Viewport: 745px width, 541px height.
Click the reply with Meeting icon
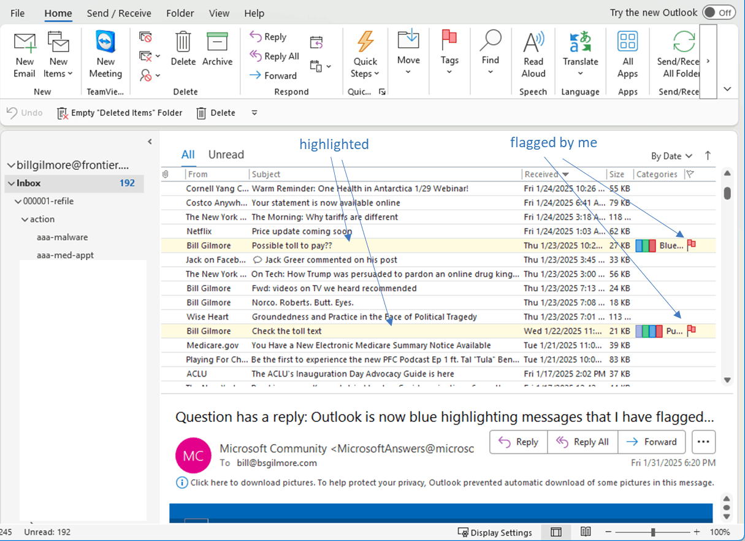[x=316, y=42]
